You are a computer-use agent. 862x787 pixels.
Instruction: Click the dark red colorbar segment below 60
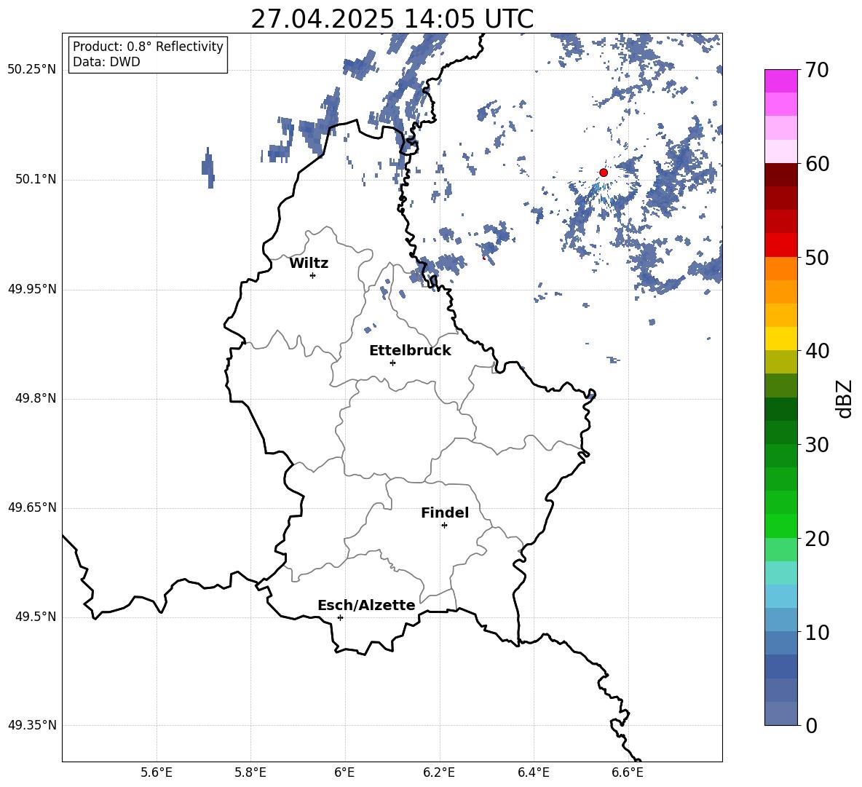tap(780, 175)
